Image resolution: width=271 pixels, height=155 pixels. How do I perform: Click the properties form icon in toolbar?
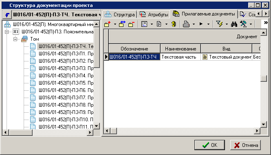(x=144, y=24)
